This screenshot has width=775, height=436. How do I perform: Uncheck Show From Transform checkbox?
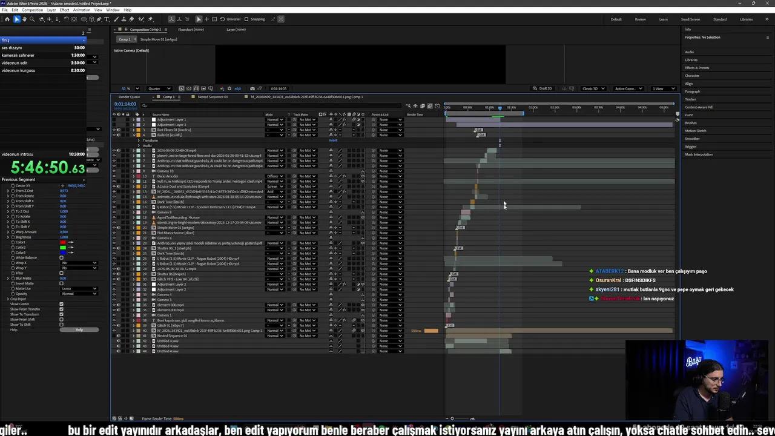tap(61, 309)
